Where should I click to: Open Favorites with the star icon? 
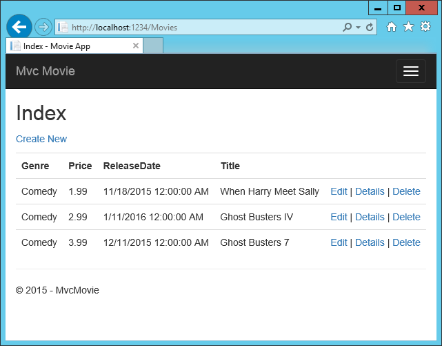[x=408, y=27]
